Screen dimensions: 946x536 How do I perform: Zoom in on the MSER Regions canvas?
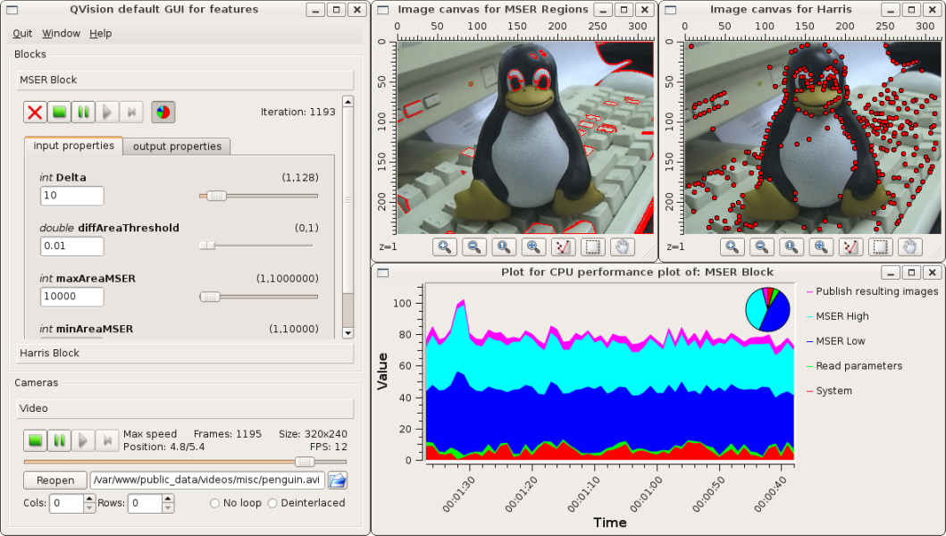[x=445, y=247]
